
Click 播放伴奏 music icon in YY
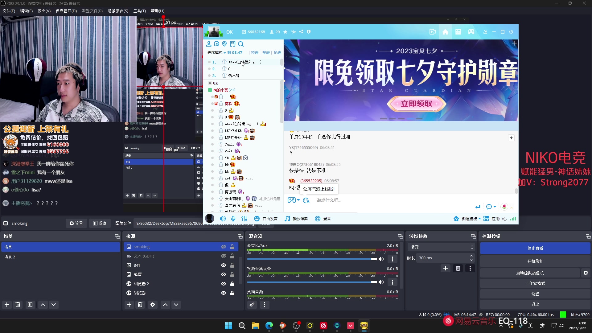296,219
